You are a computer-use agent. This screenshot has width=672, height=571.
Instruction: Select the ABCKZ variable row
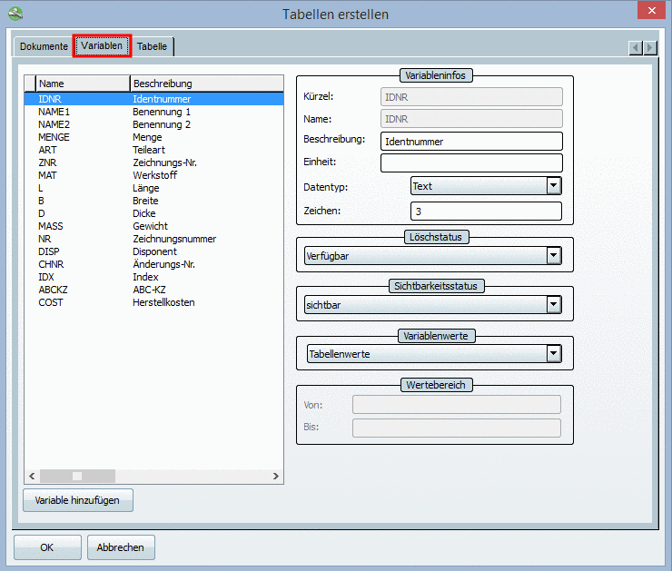(153, 290)
